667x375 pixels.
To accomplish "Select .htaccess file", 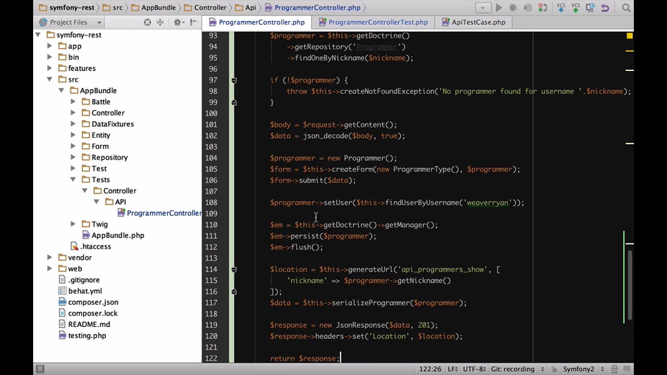I will pos(91,246).
